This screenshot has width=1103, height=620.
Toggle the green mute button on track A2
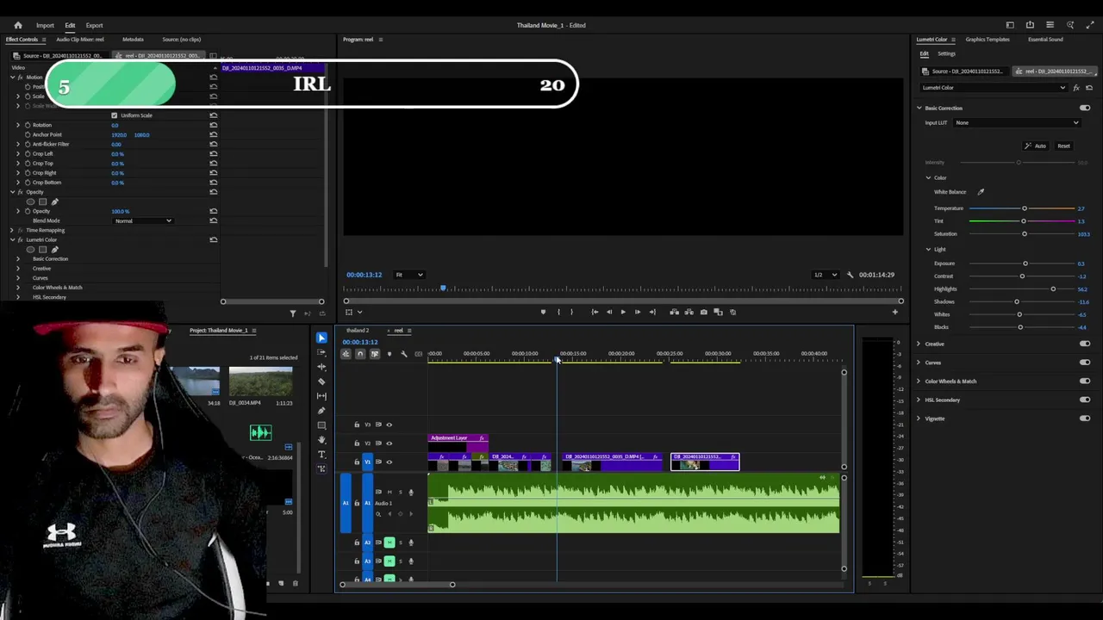[x=389, y=542]
